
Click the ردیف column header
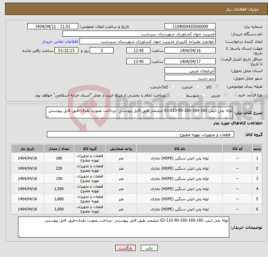pyautogui.click(x=257, y=149)
